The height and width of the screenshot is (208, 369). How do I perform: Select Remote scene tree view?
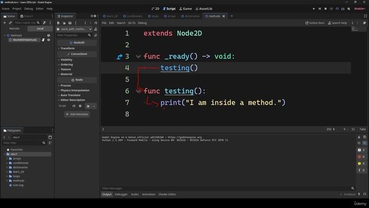click(x=14, y=28)
